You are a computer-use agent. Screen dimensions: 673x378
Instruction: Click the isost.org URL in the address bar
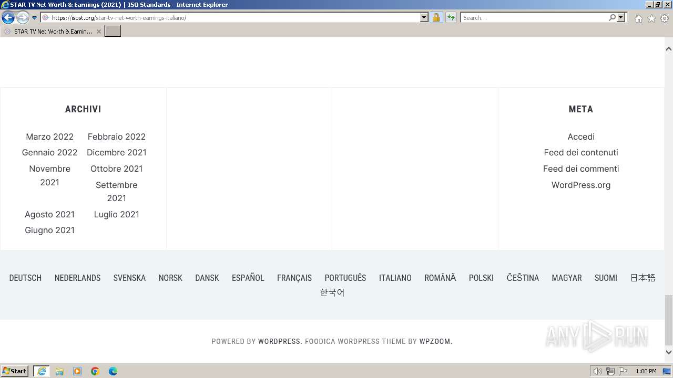(x=119, y=18)
